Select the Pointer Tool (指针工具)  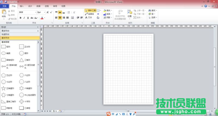click(x=90, y=10)
